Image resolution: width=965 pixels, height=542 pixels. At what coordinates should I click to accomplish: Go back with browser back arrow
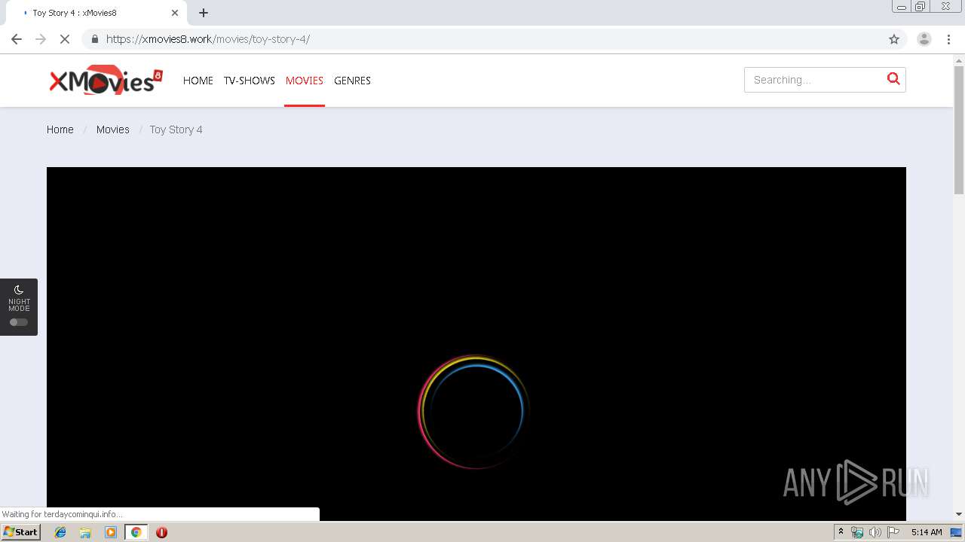click(17, 39)
